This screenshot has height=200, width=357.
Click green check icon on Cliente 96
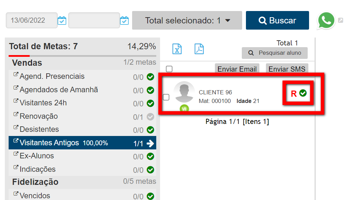[303, 93]
